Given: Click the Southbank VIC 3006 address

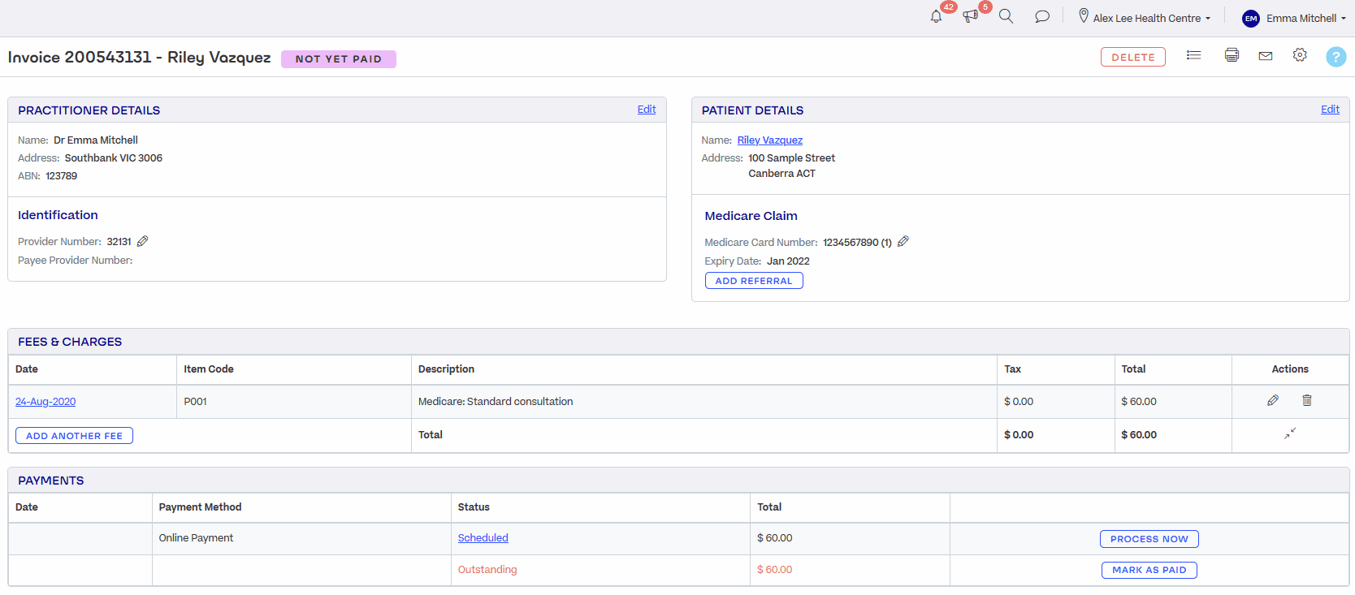Looking at the screenshot, I should [x=114, y=158].
